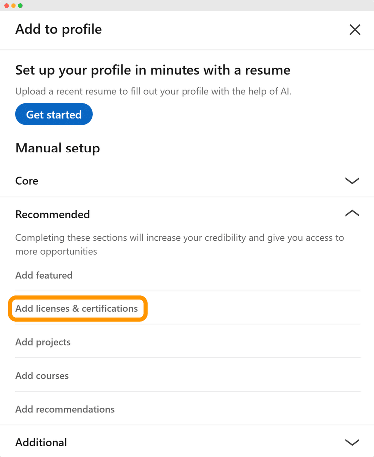Click Add recommendations
Image resolution: width=374 pixels, height=457 pixels.
[65, 409]
